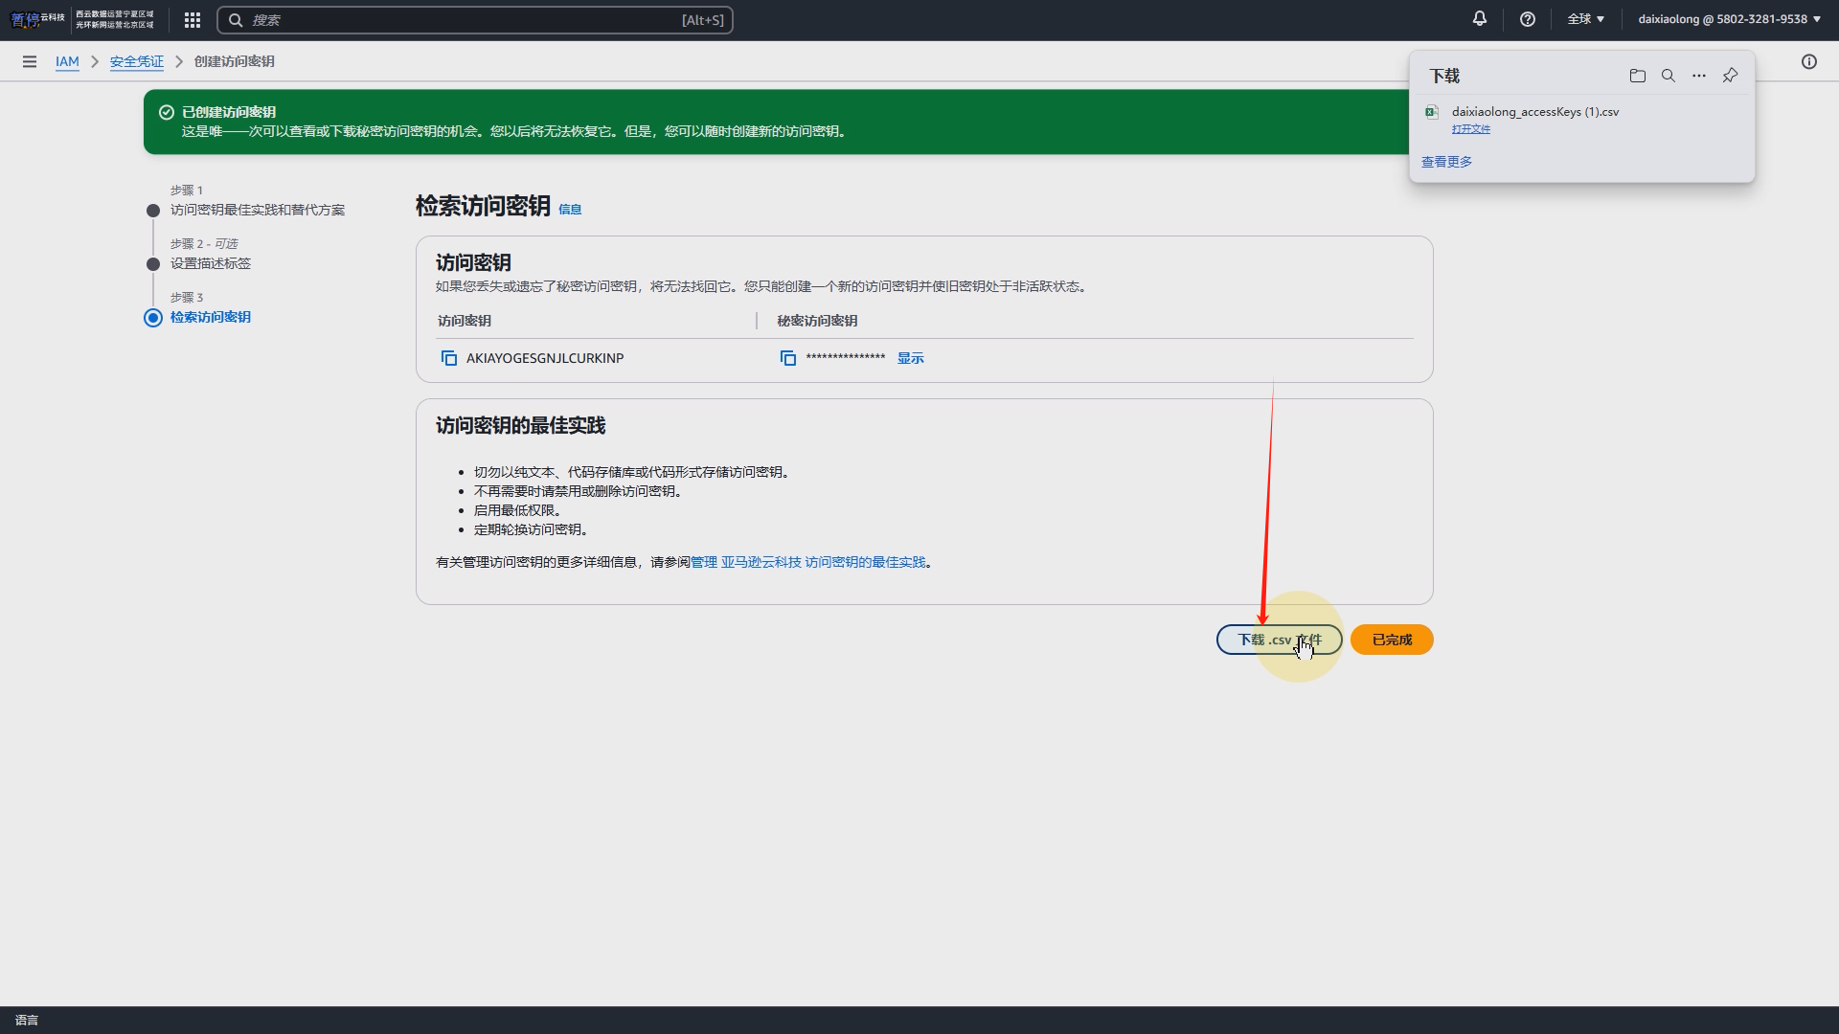The height and width of the screenshot is (1034, 1839).
Task: Open more options in downloads panel
Action: (1699, 76)
